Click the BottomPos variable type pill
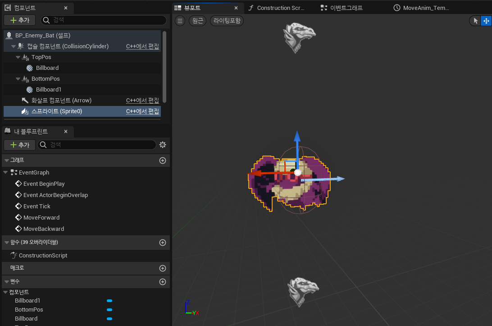Image resolution: width=492 pixels, height=326 pixels. (109, 310)
